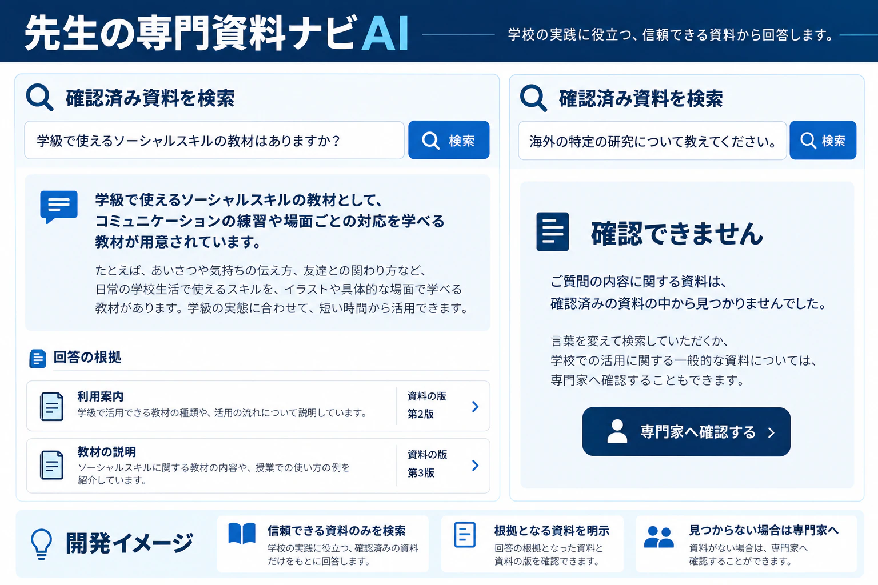Click the 第3版 version label

point(421,473)
